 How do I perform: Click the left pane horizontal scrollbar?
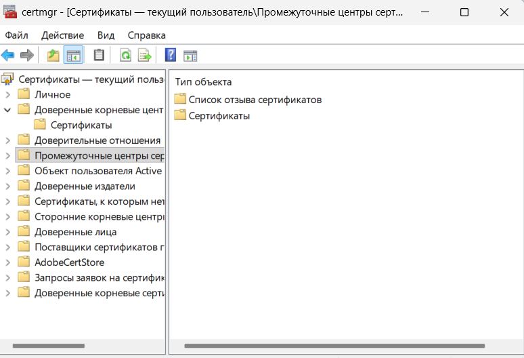[49, 346]
